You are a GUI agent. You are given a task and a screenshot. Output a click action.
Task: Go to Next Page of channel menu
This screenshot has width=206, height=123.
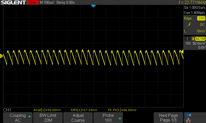(168, 118)
